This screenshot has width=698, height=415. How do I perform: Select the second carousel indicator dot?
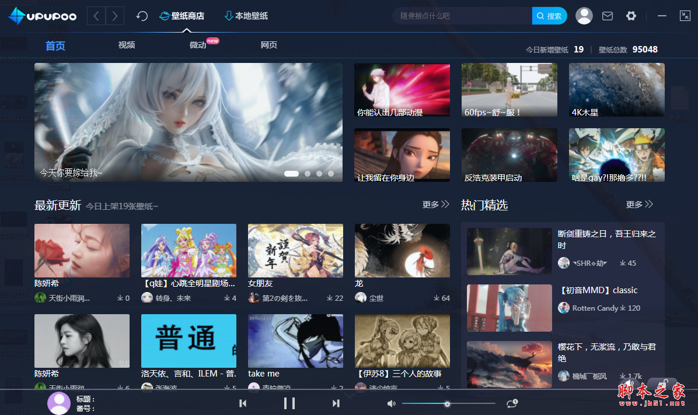click(x=308, y=173)
